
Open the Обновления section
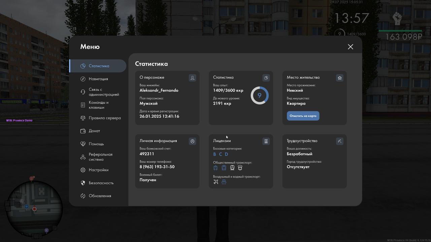(98, 196)
